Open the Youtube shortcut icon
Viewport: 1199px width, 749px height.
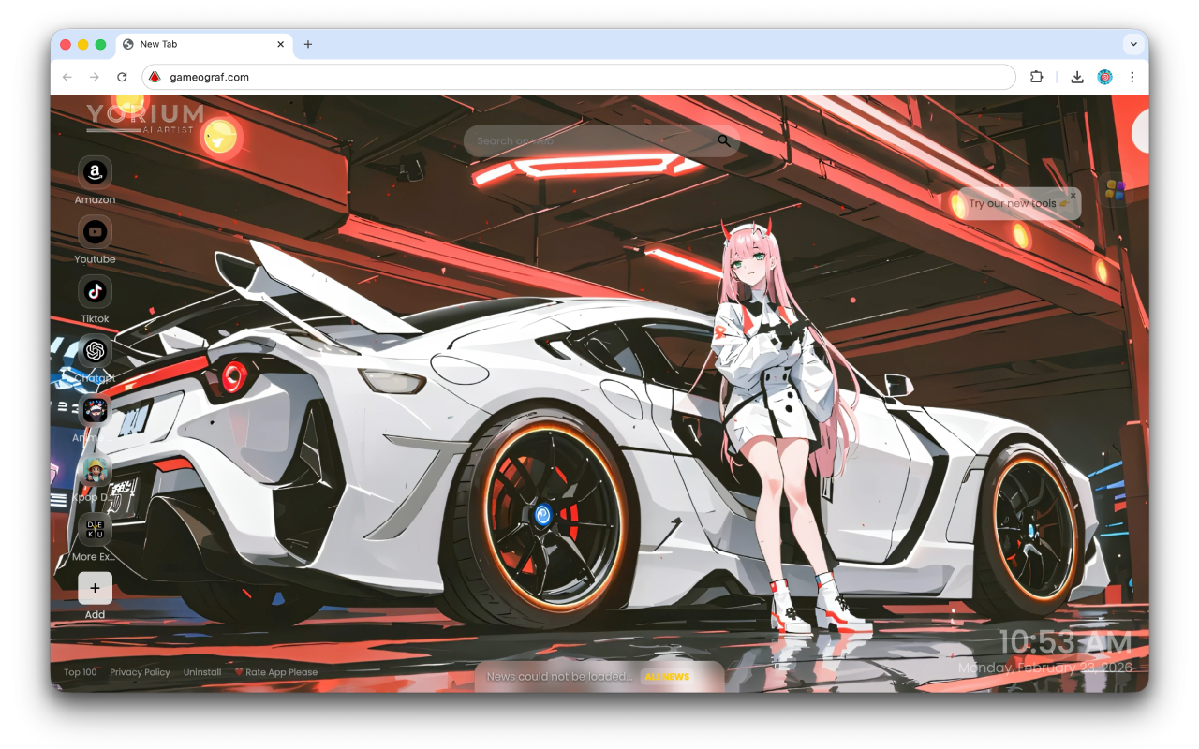pyautogui.click(x=95, y=231)
